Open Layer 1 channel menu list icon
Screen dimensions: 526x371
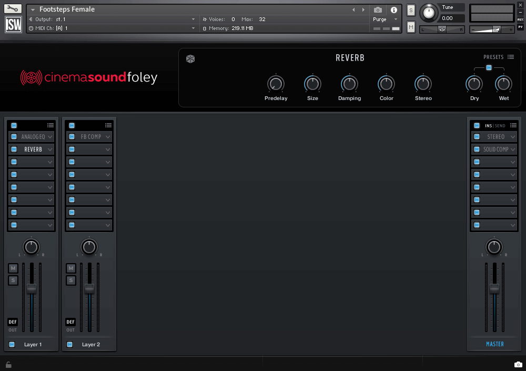click(50, 125)
